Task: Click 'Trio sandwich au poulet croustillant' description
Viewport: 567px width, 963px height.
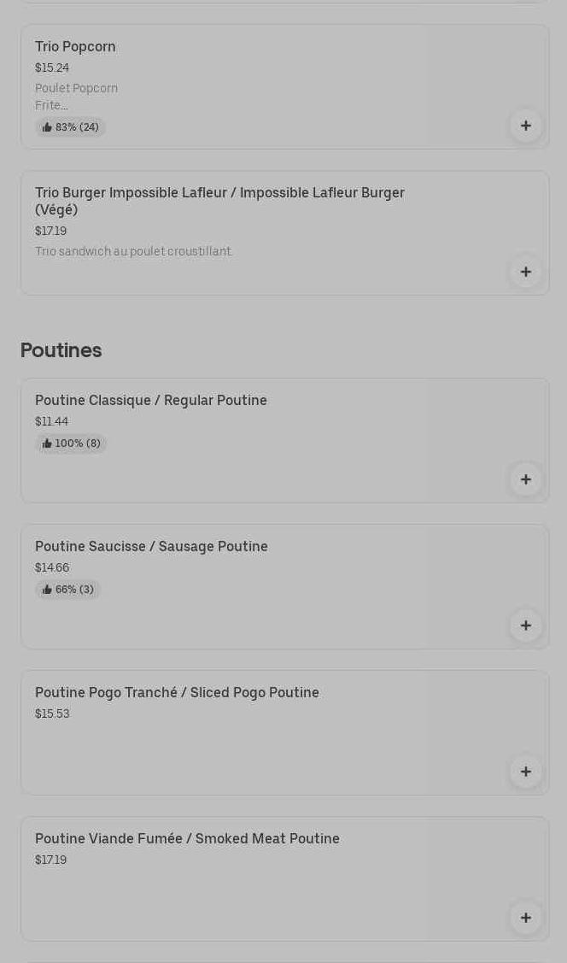Action: 133,251
